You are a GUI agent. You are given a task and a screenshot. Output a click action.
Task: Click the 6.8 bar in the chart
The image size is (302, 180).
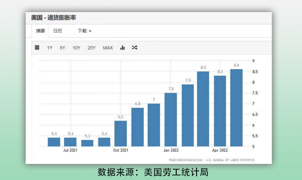click(x=138, y=127)
